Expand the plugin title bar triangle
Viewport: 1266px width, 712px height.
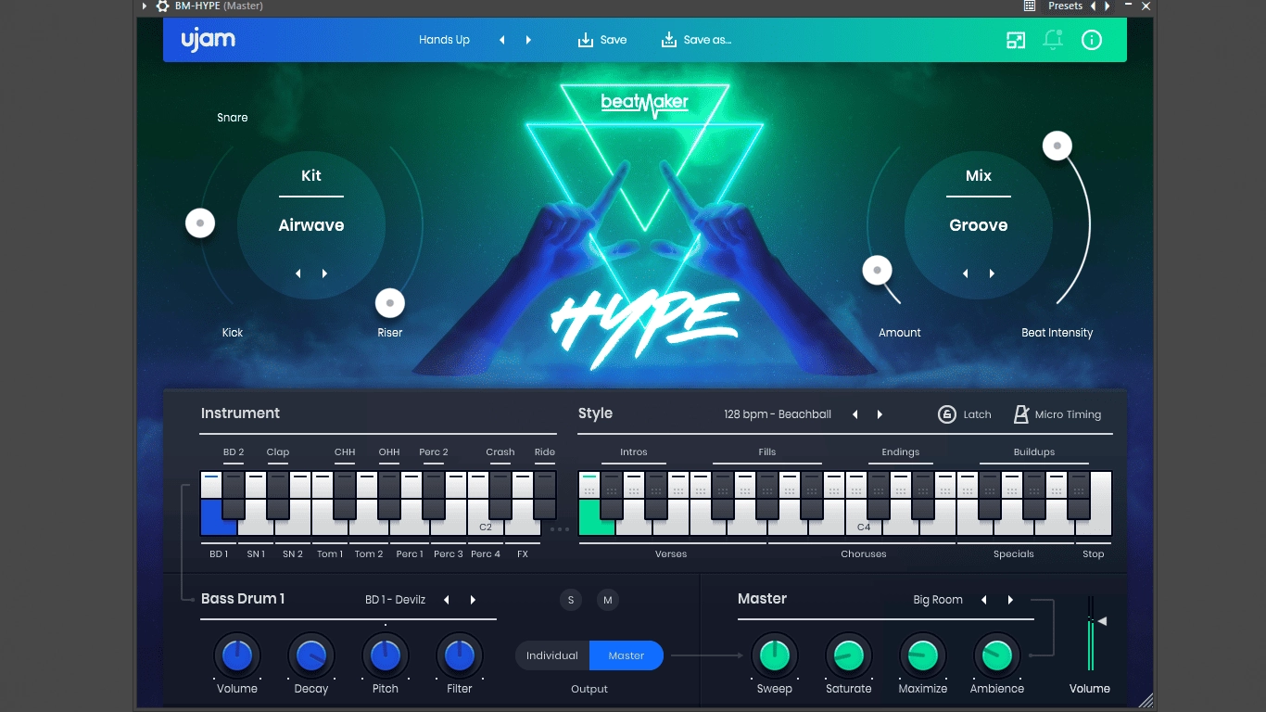(145, 6)
